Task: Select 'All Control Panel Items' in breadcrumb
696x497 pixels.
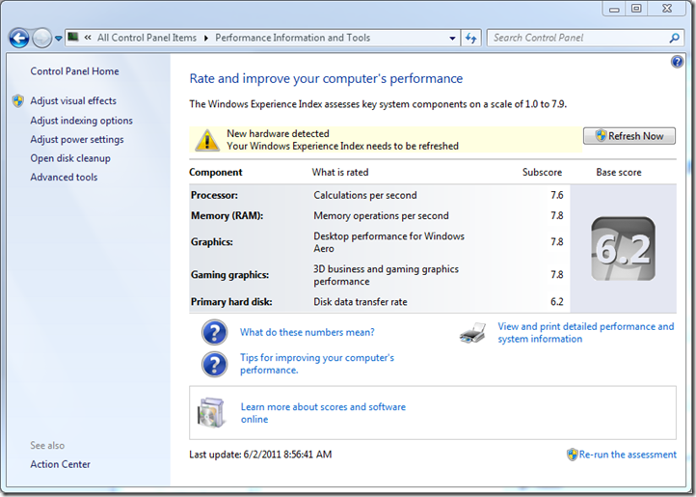Action: (146, 38)
